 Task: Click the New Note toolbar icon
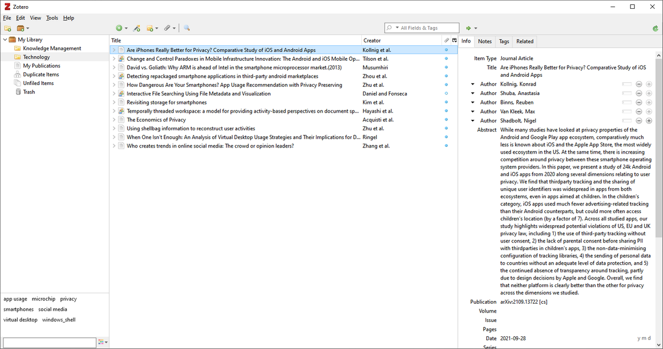(x=150, y=28)
